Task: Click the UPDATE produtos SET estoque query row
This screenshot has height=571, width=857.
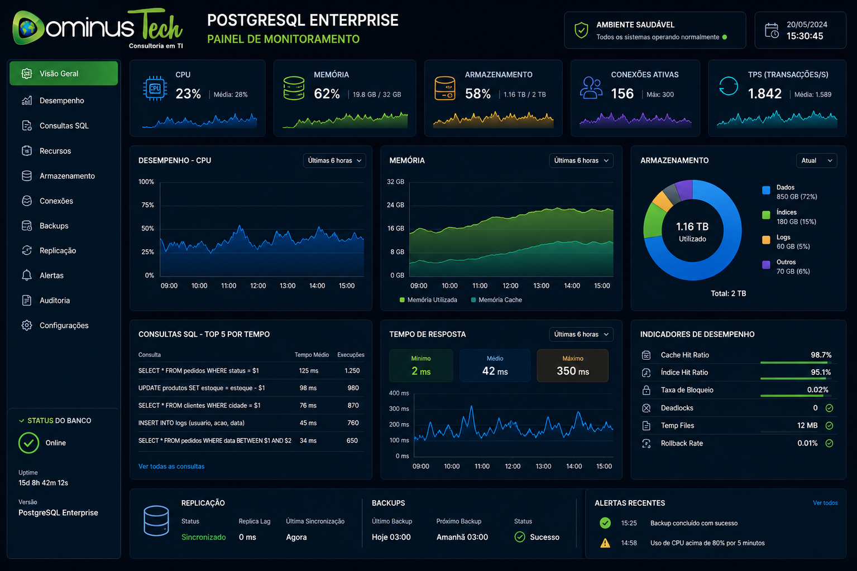Action: coord(251,388)
